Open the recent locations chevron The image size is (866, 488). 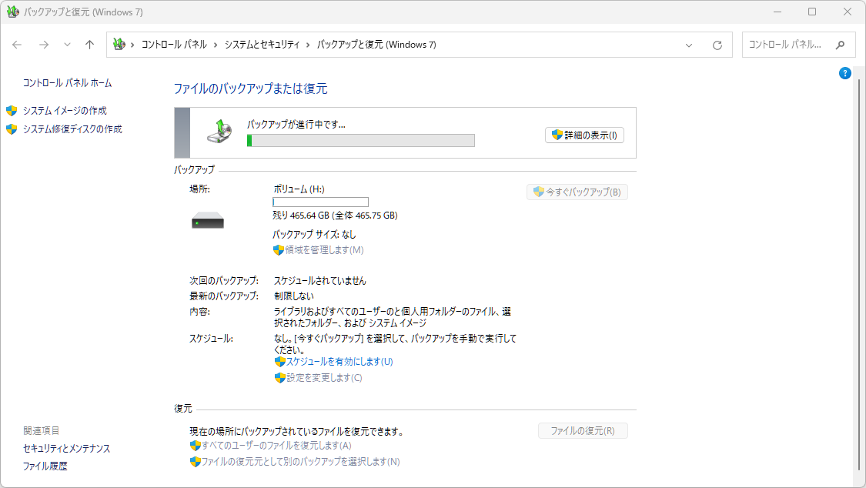coord(67,45)
